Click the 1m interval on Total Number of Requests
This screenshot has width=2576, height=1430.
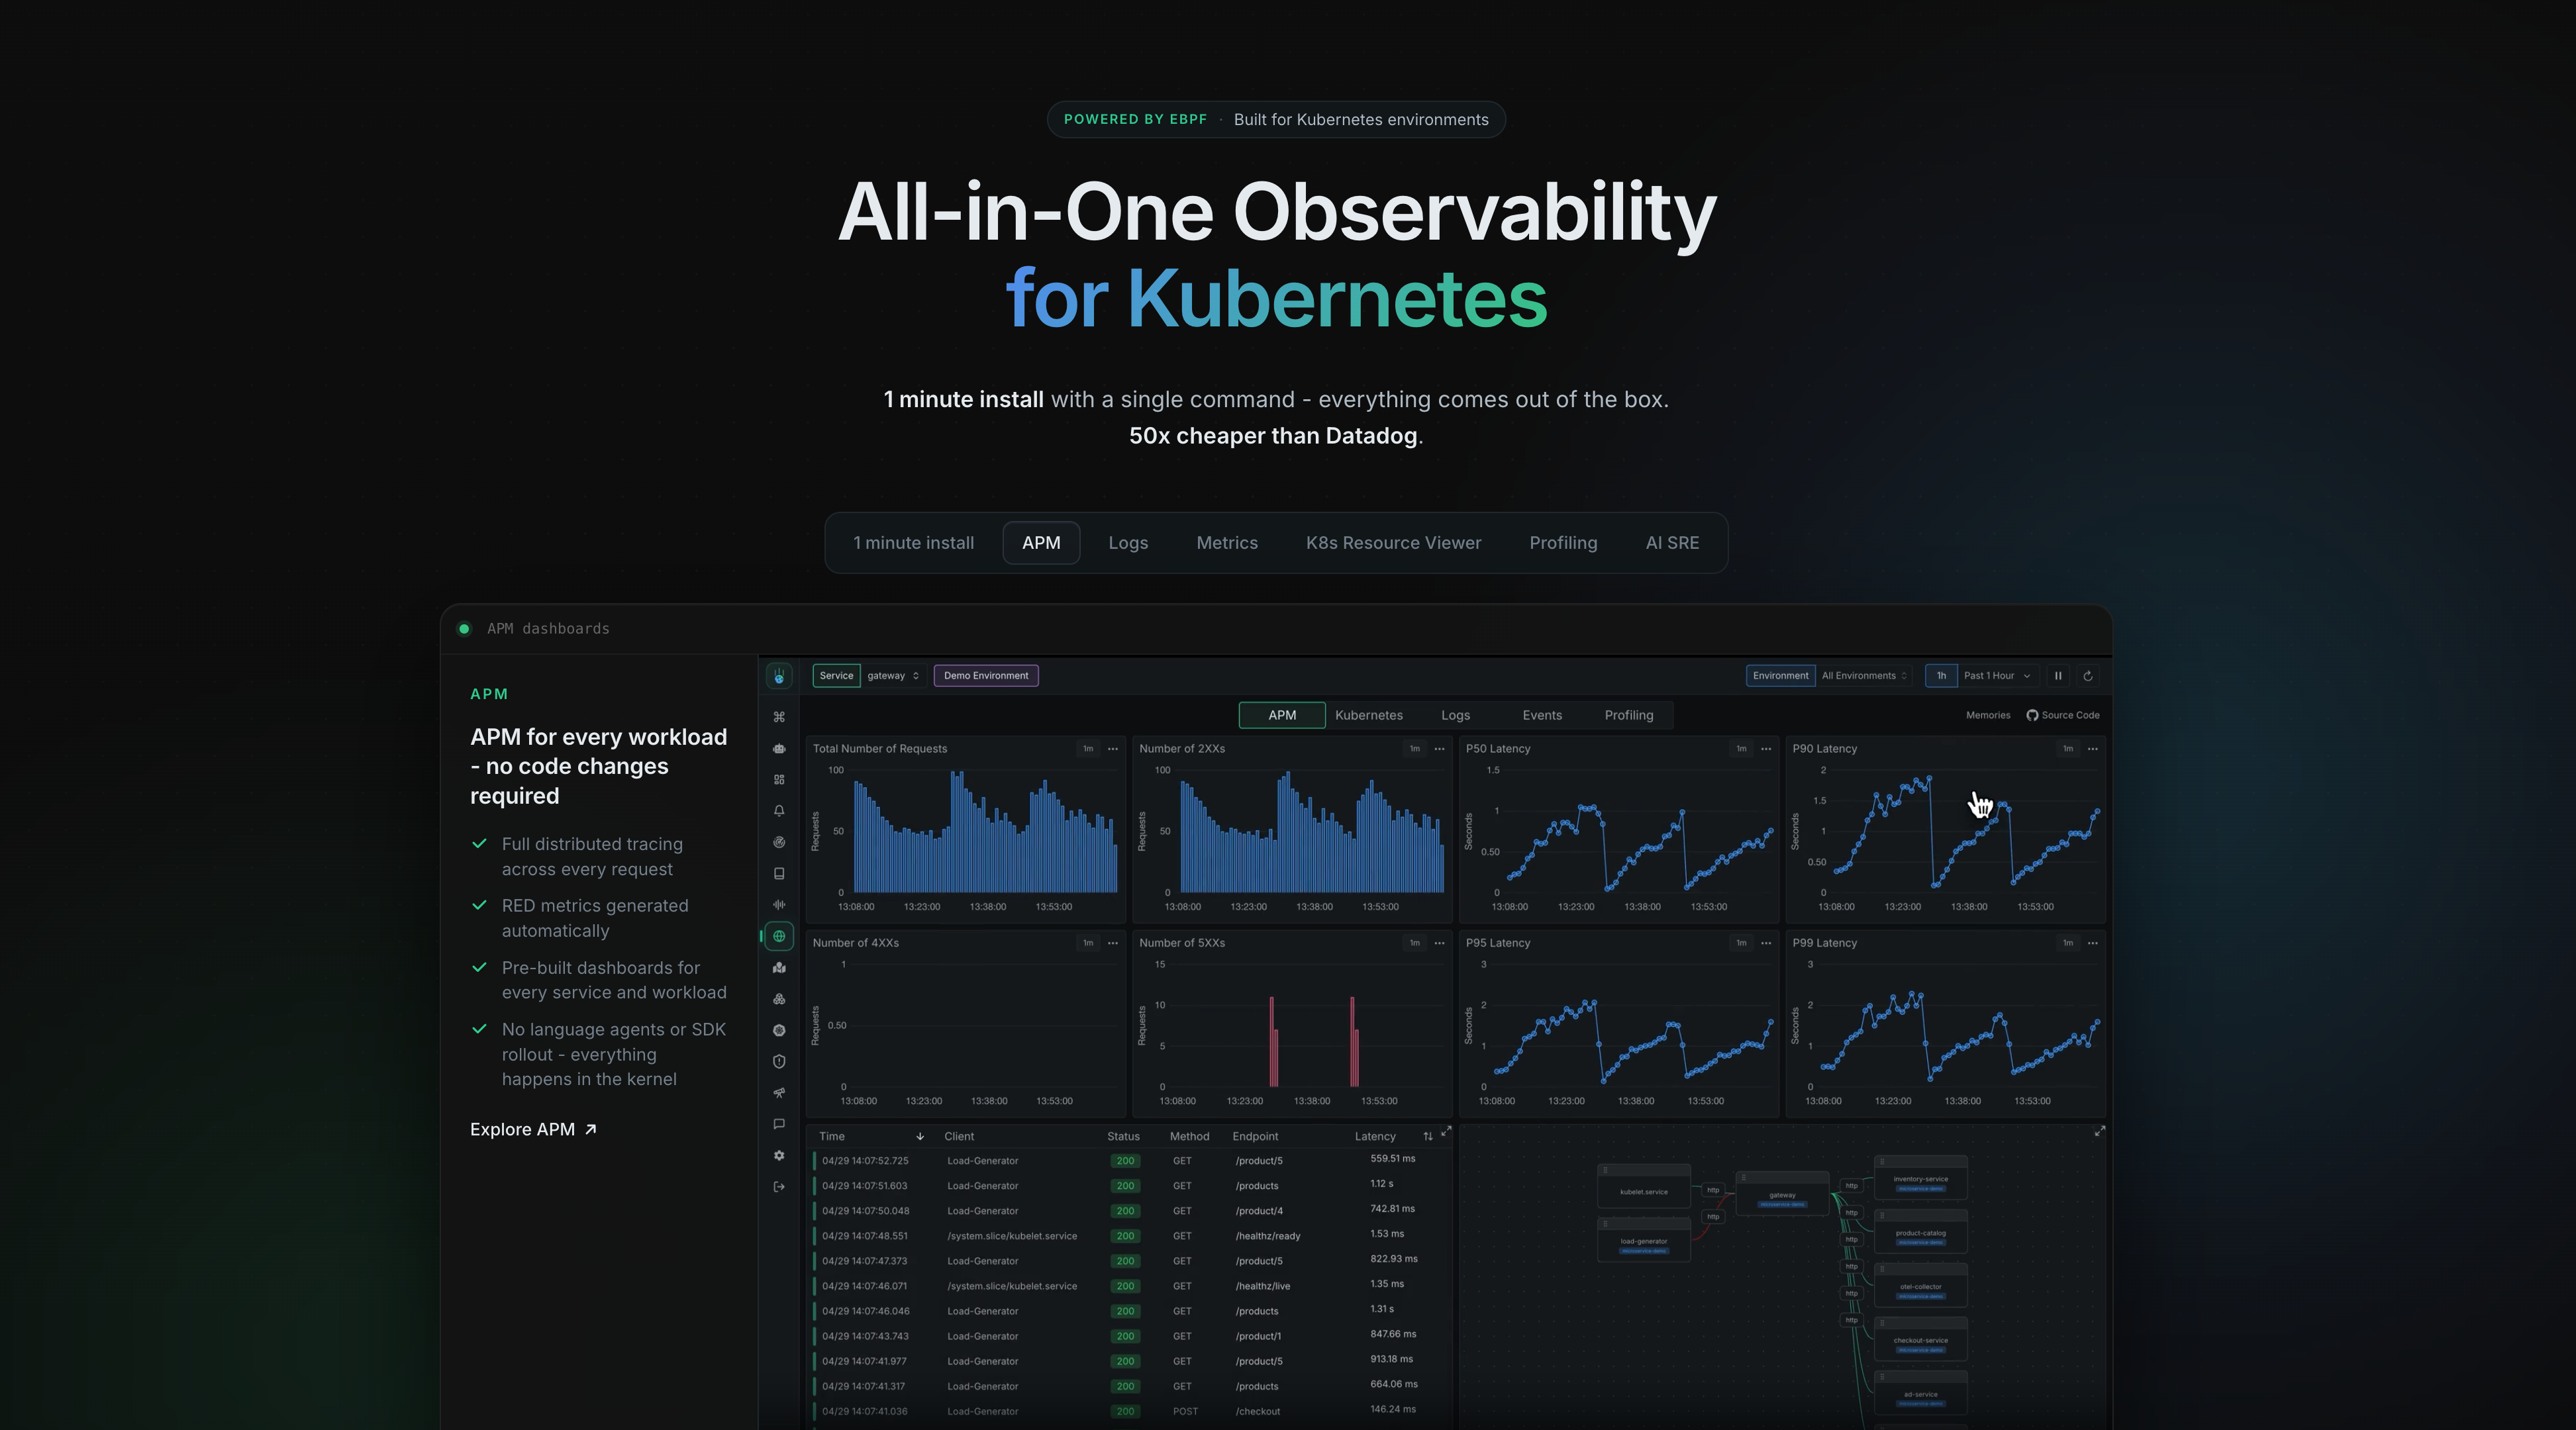click(1088, 749)
